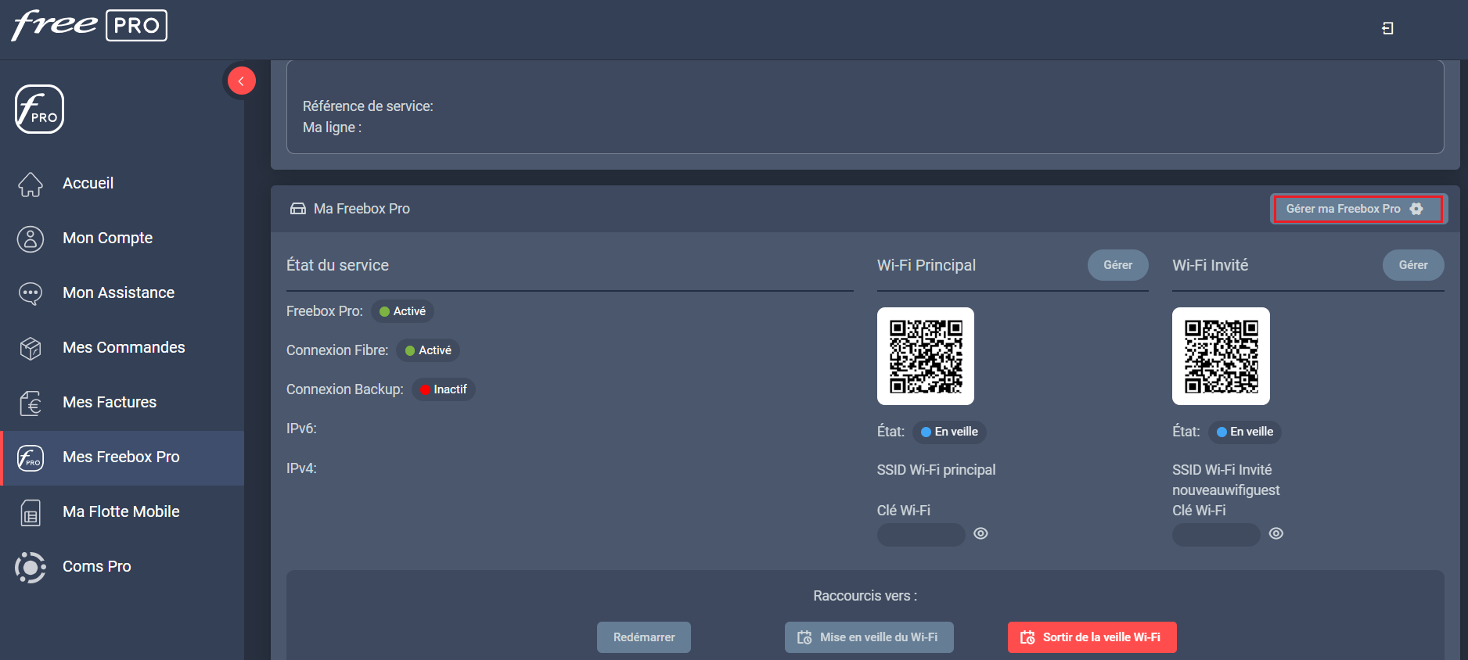Click the Accueil home icon
The image size is (1468, 660).
pos(31,185)
